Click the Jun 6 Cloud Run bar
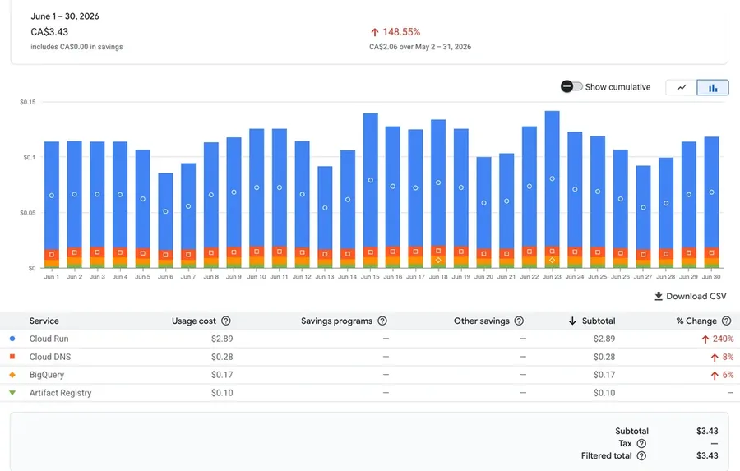Viewport: 740px width, 471px height. pyautogui.click(x=165, y=211)
